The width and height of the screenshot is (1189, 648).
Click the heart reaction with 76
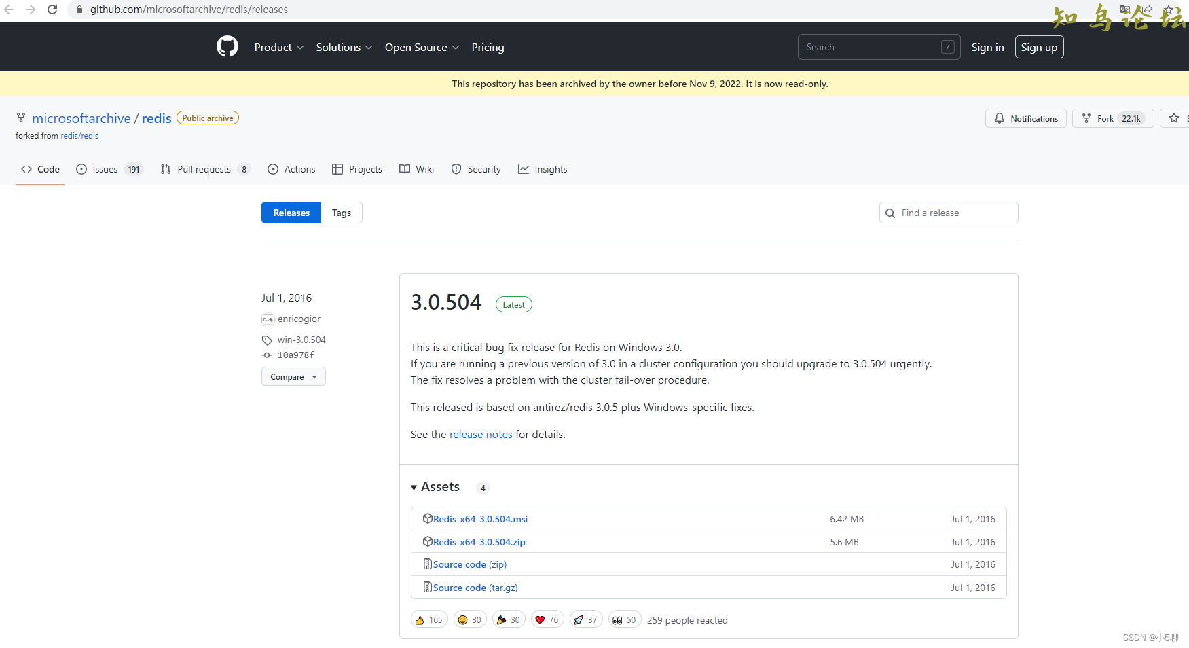click(547, 619)
